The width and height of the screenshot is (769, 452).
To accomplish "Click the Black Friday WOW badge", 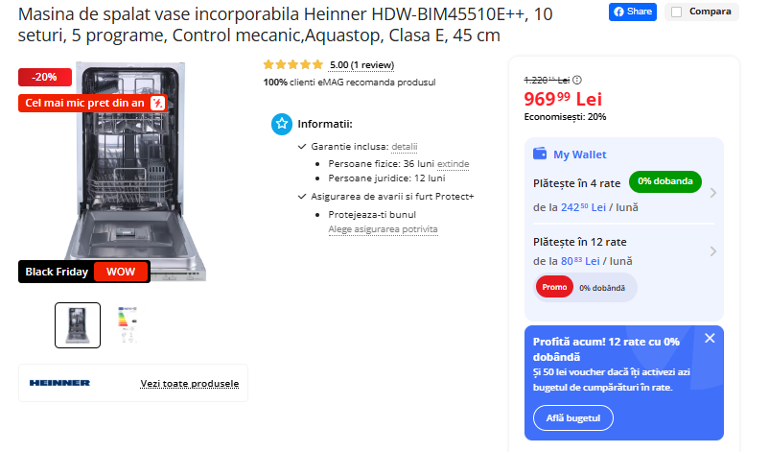I will click(x=84, y=272).
